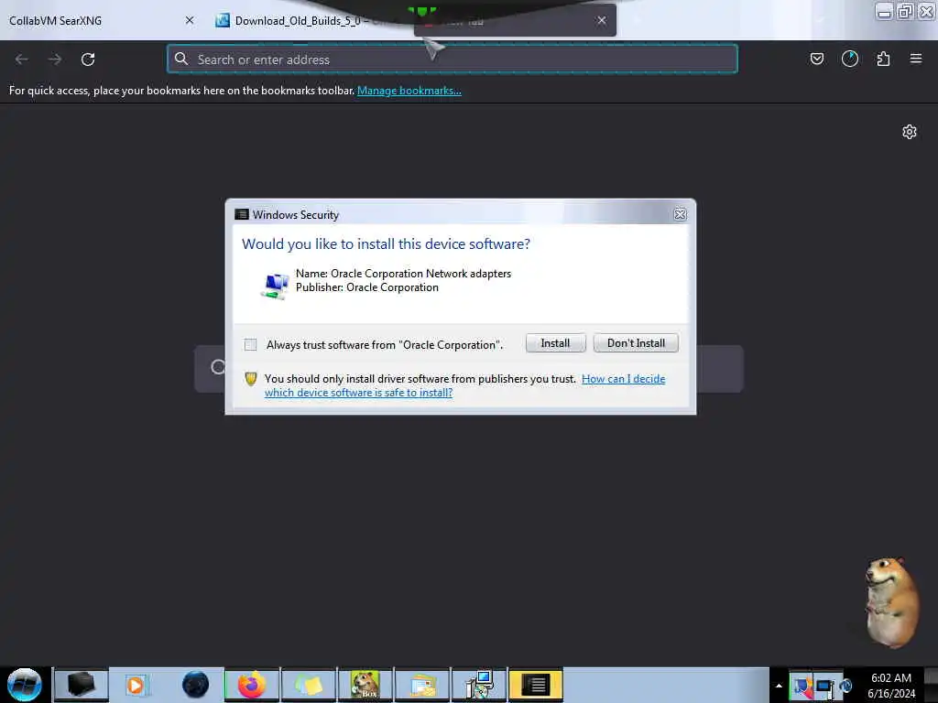Open the beaver Box taskbar app
Image resolution: width=938 pixels, height=703 pixels.
tap(365, 685)
